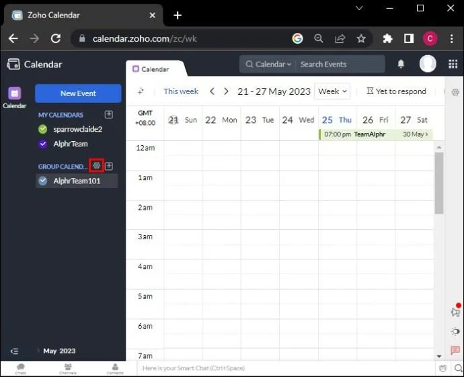
Task: Open calendar settings gear at right edge
Action: tap(455, 92)
